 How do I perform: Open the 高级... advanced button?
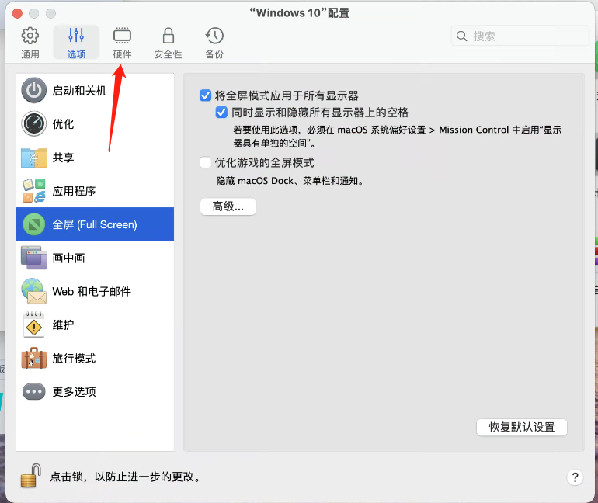(x=228, y=206)
